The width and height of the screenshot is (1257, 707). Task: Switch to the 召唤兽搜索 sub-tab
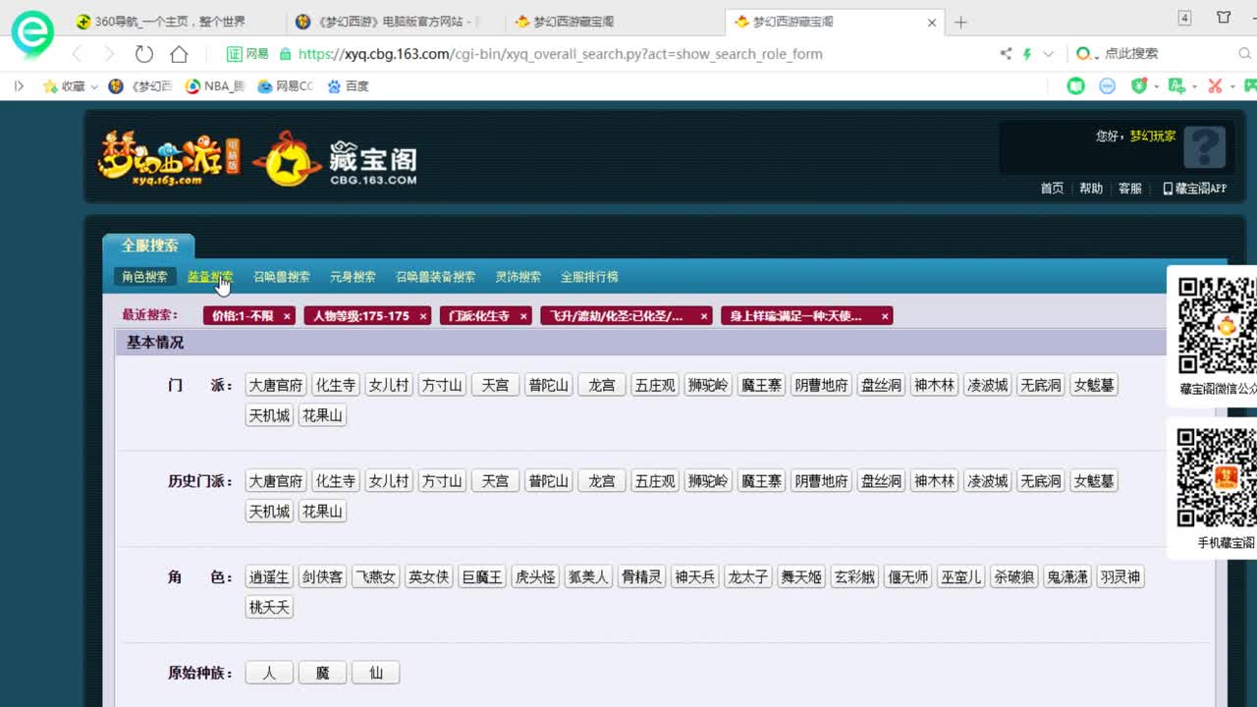(281, 277)
